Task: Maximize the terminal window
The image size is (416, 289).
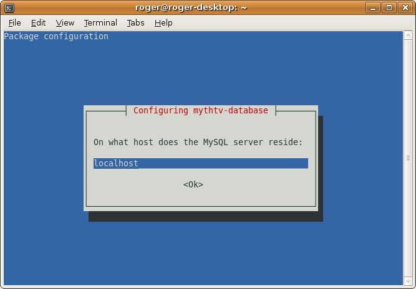Action: tap(389, 7)
